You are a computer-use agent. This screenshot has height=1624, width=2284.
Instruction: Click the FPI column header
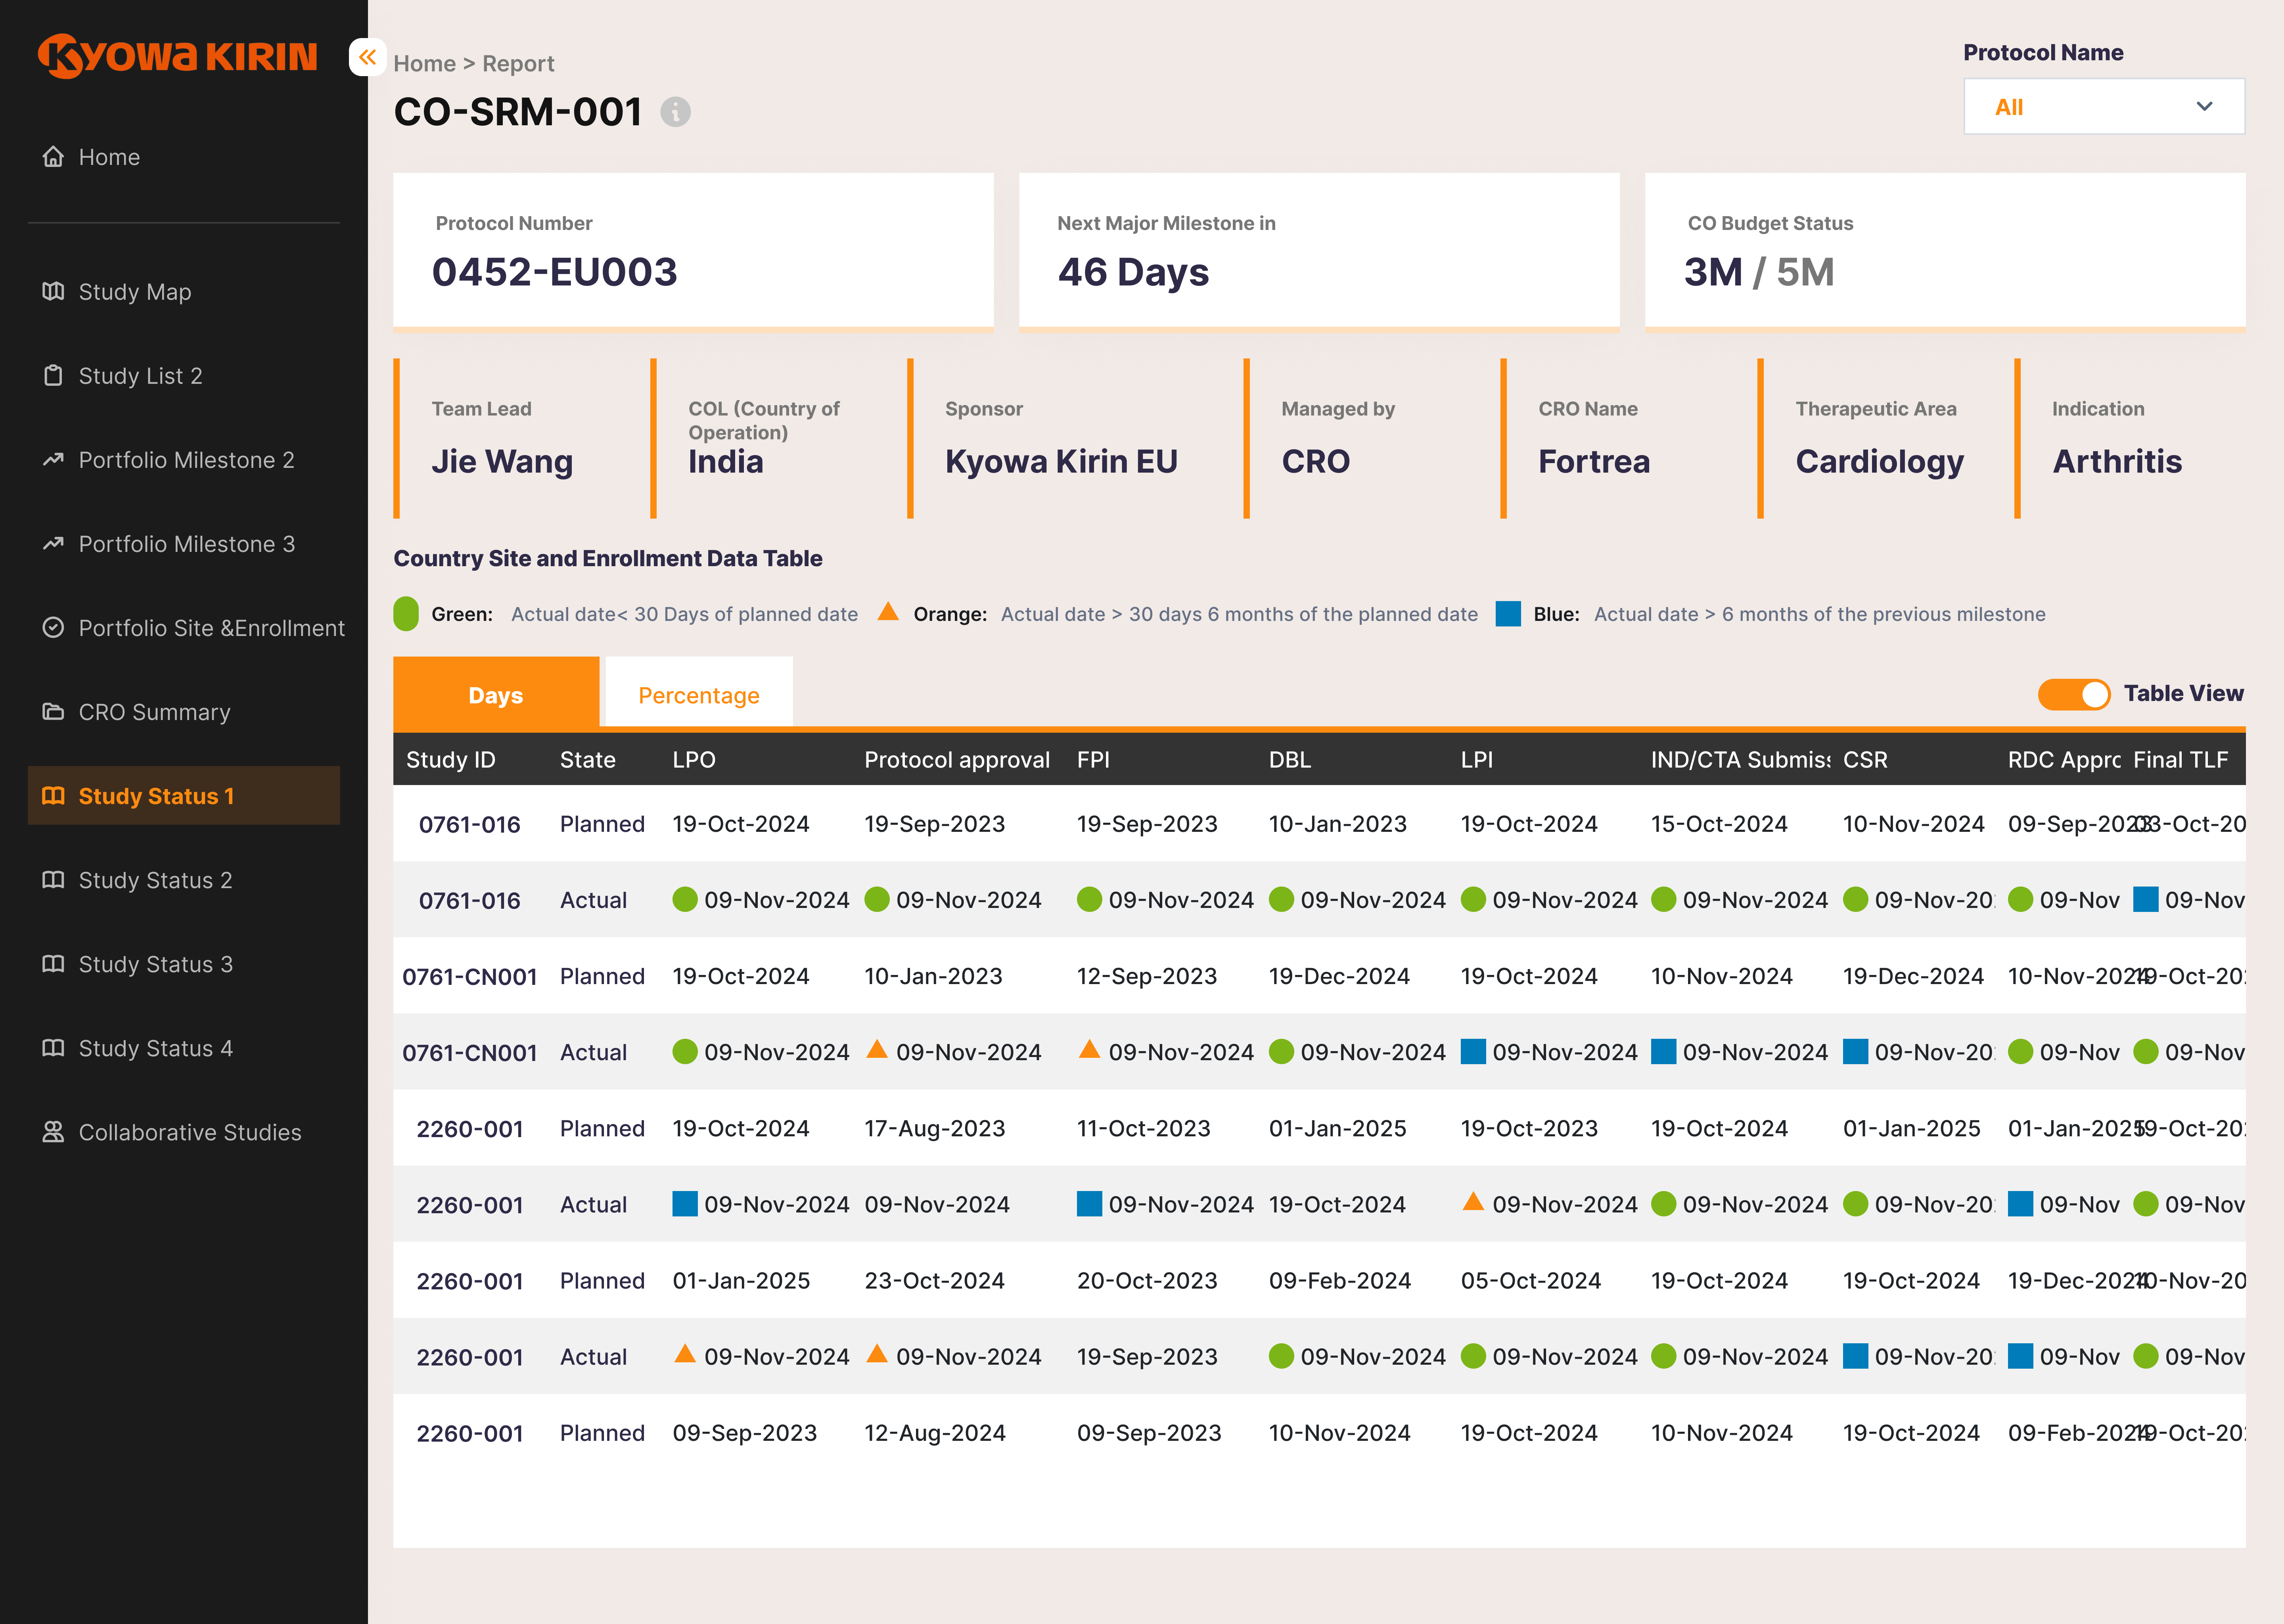coord(1093,760)
